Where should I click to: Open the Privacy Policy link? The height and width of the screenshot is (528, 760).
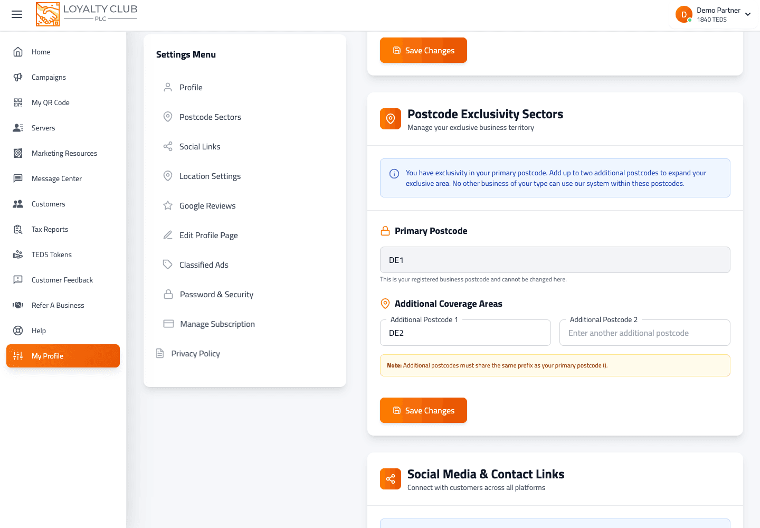188,353
